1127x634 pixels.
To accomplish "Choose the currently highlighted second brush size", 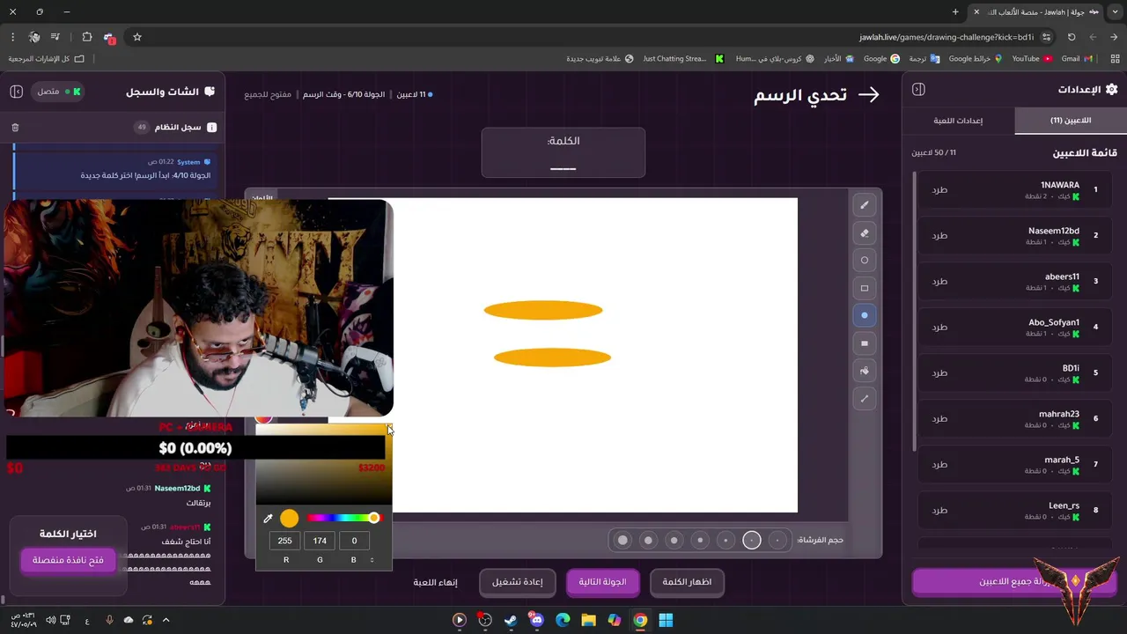I will click(752, 540).
